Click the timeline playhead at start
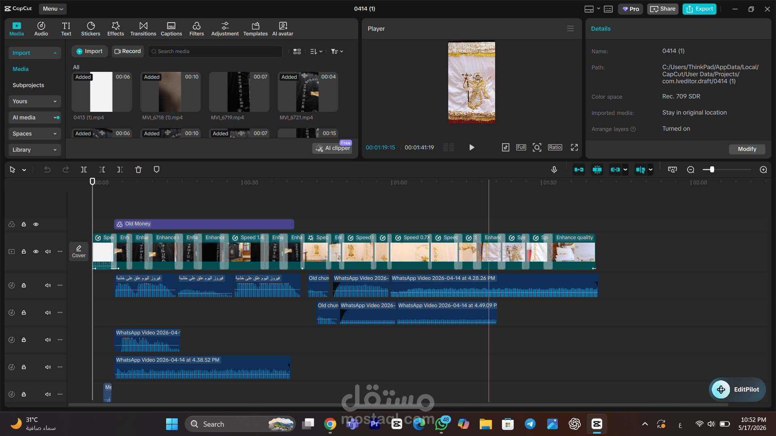The width and height of the screenshot is (776, 436). [x=93, y=182]
